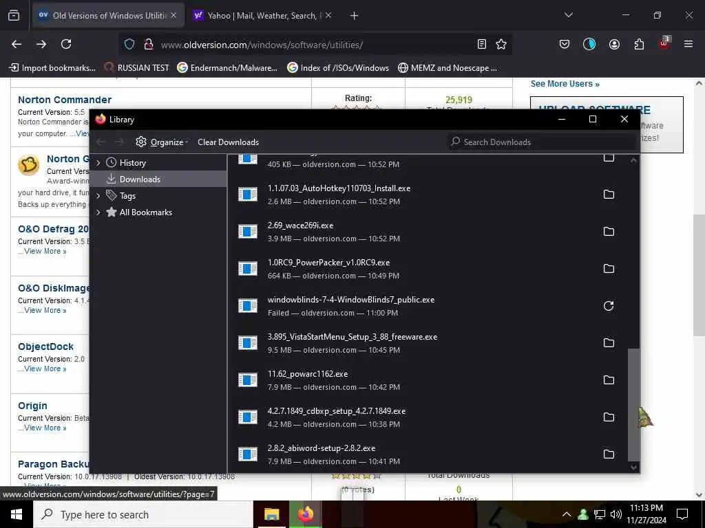
Task: Open folder for abiword-setup-2.8.2.exe
Action: pyautogui.click(x=609, y=454)
